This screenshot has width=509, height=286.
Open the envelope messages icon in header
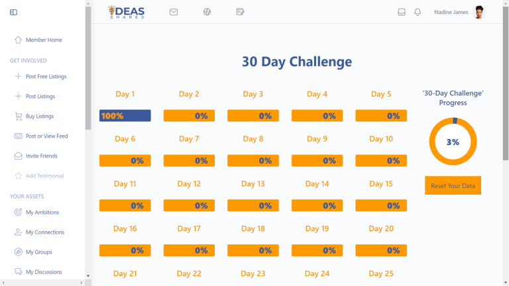[174, 12]
